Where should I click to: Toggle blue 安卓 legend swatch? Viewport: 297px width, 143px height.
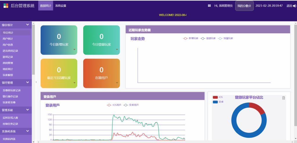[x=215, y=102]
